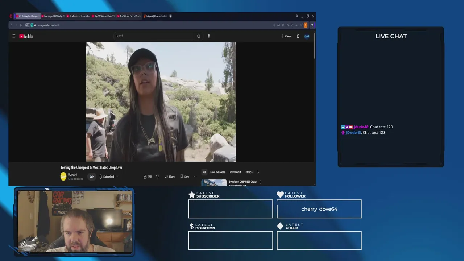Switch to the 'Reviving a $400 Dodge' tab

[53, 16]
